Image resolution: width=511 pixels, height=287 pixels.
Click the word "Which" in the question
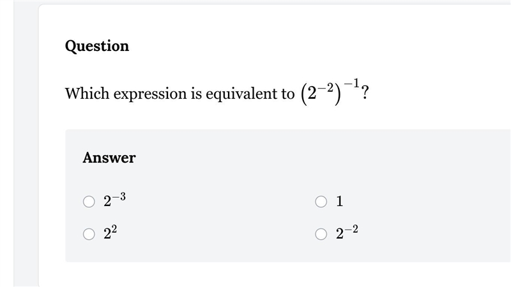tap(88, 93)
